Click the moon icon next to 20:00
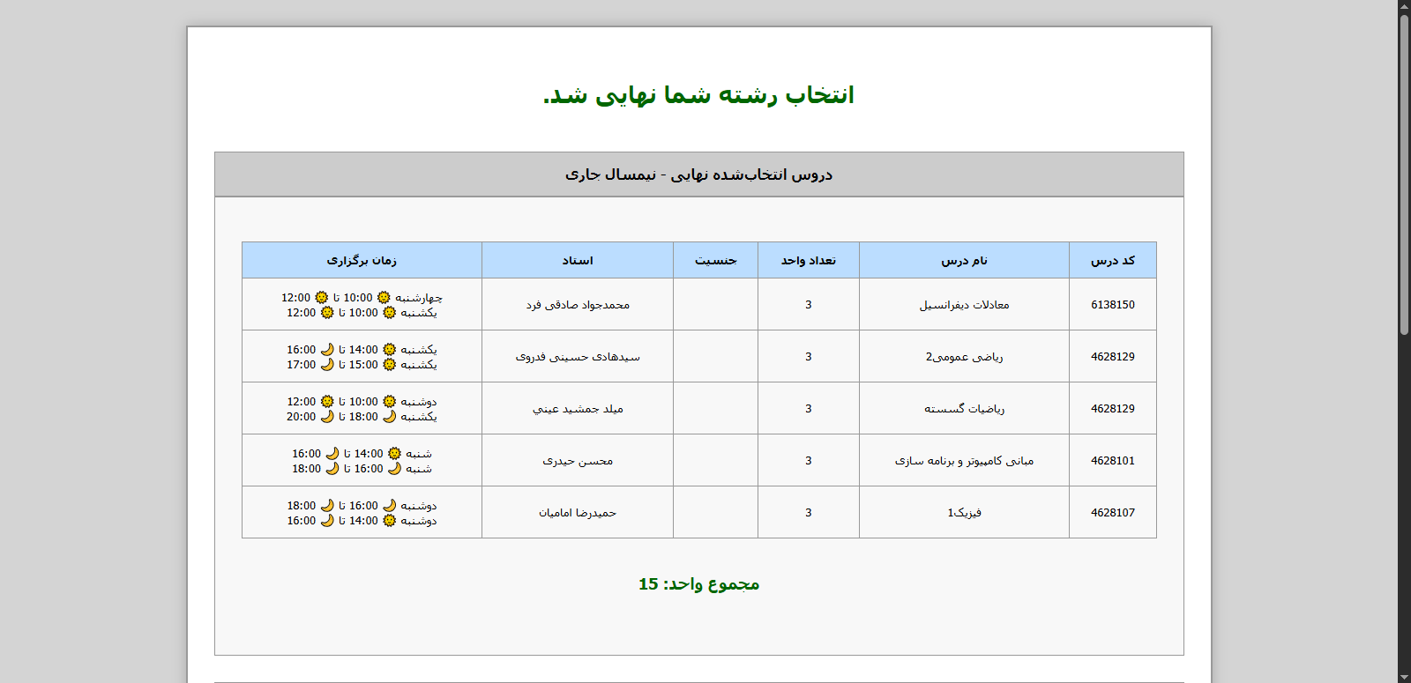Screen dimensions: 1411x683 click(x=327, y=417)
